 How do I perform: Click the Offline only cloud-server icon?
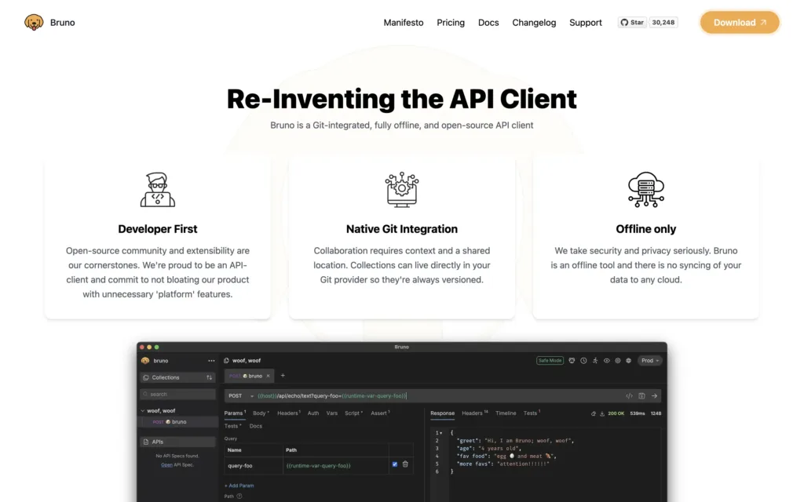[x=645, y=190]
